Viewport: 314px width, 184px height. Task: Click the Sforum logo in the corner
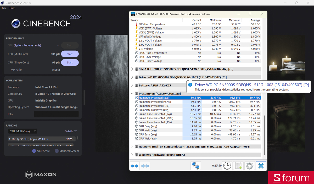291,178
